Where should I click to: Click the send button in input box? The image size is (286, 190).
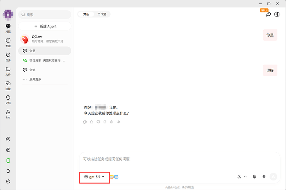coord(273,176)
